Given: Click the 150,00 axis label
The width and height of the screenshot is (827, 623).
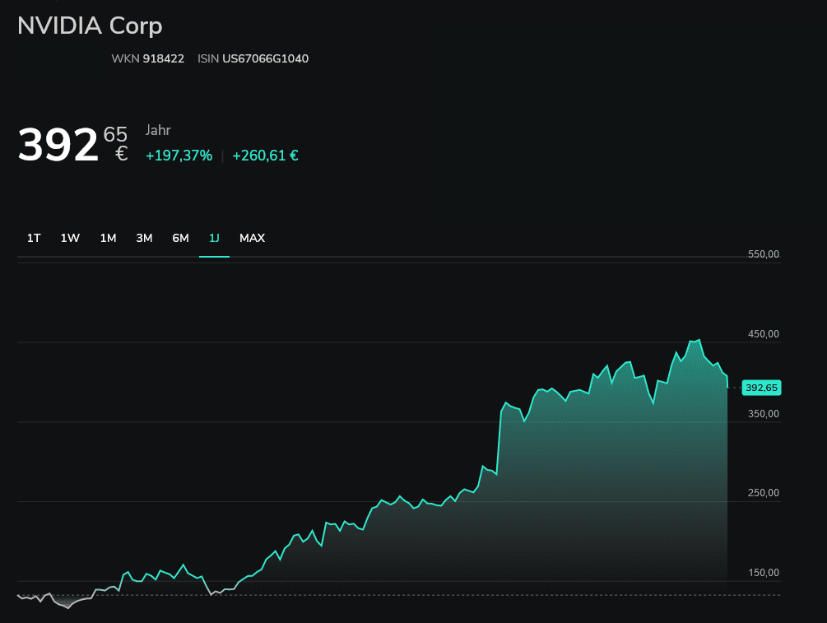Looking at the screenshot, I should [x=763, y=572].
